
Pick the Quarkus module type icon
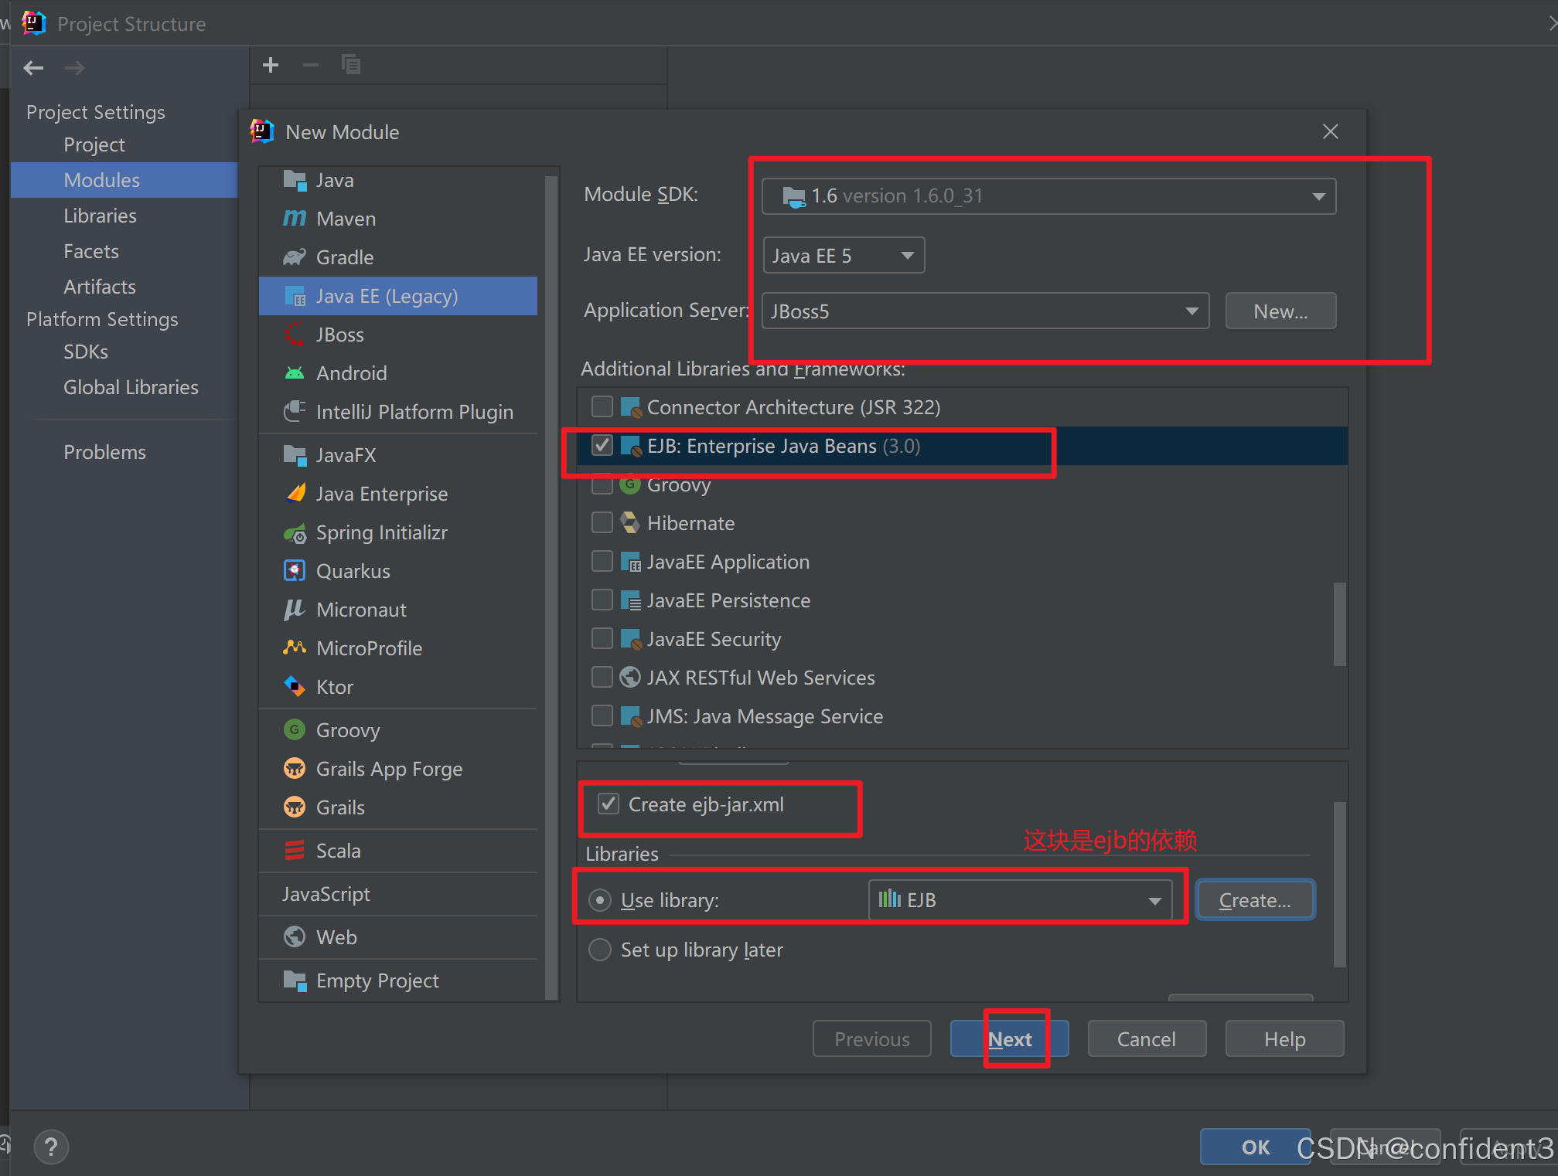coord(294,571)
